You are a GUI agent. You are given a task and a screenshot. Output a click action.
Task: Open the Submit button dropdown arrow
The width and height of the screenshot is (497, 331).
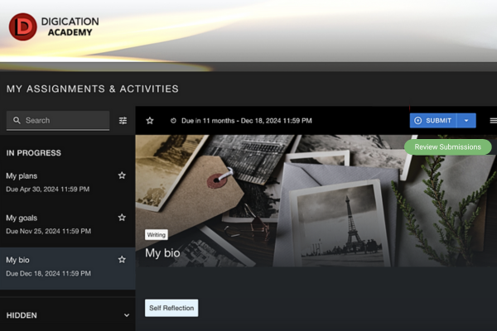coord(466,121)
